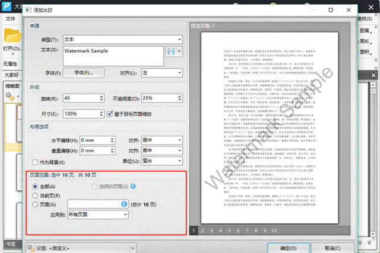The width and height of the screenshot is (380, 253).
Task: Switch preview to page tab 5
Action: coord(229,230)
